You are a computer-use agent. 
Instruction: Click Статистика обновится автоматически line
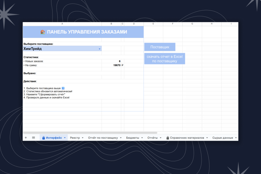coord(48,91)
